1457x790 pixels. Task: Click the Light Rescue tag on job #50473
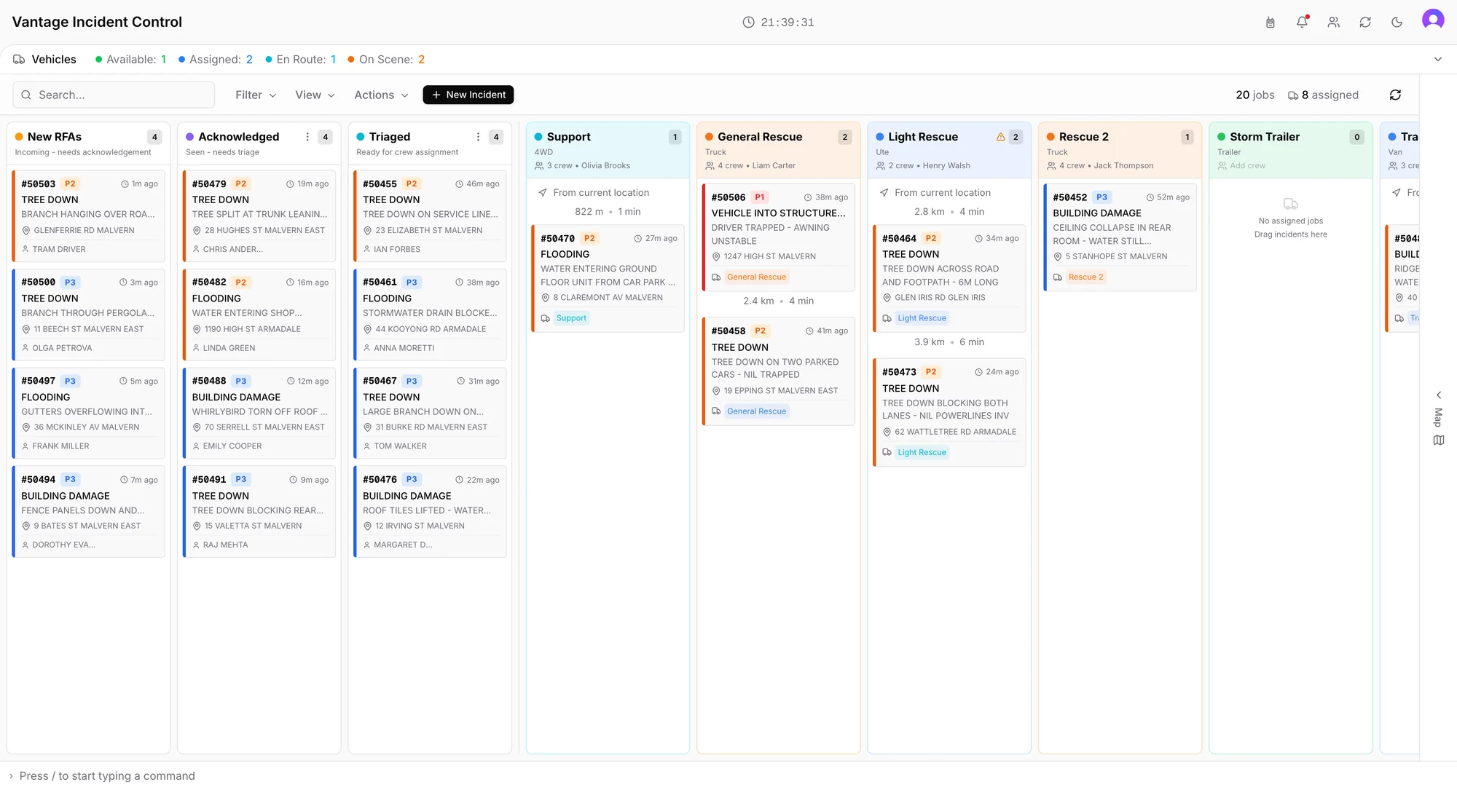pyautogui.click(x=922, y=452)
